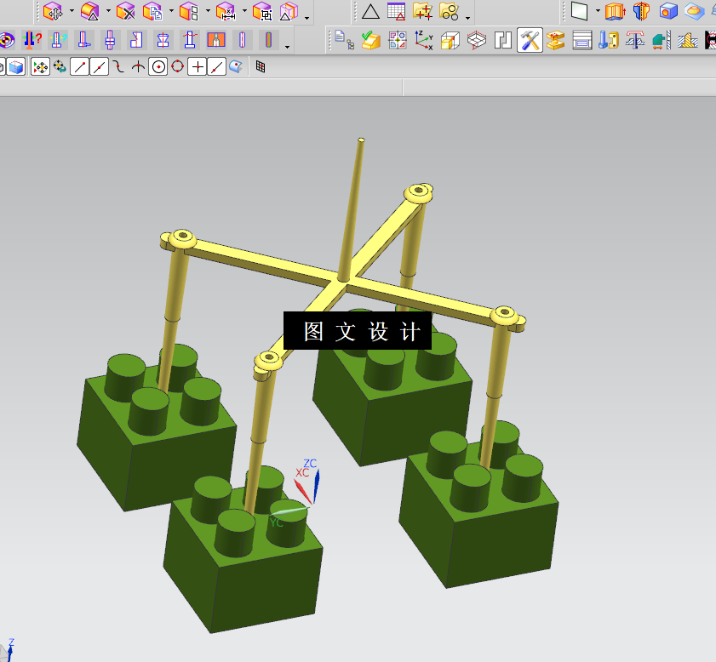
Task: Toggle Point on Bounded Grid snap
Action: click(x=261, y=67)
